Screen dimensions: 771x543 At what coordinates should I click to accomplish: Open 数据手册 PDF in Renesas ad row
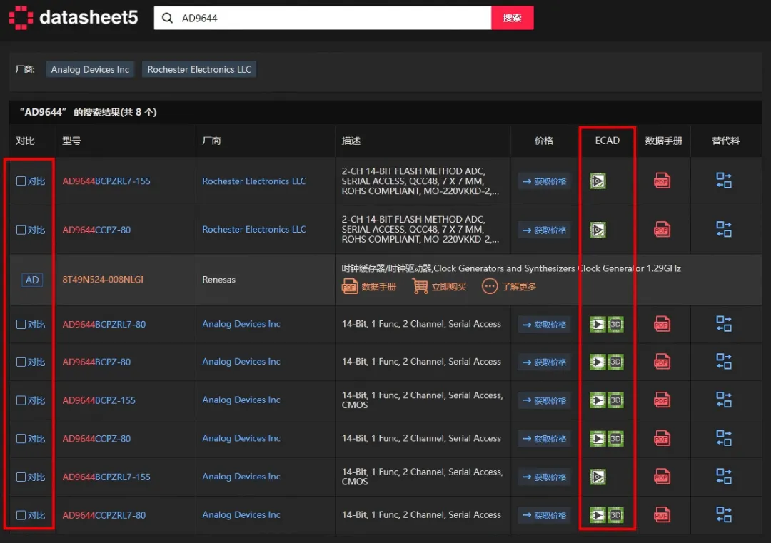click(369, 287)
